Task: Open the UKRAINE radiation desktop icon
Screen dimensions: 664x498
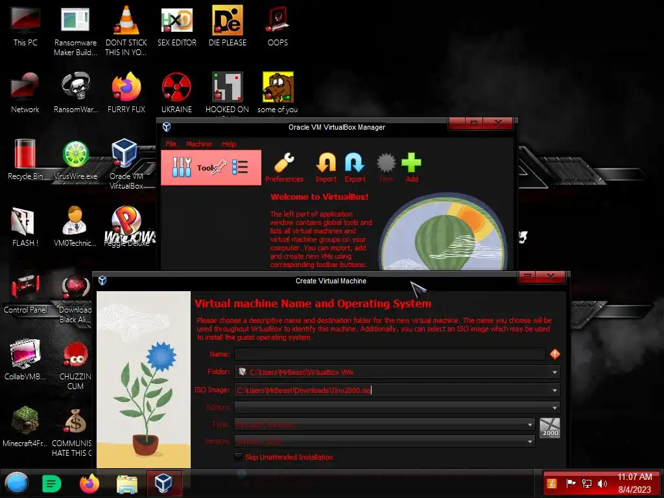Action: [x=176, y=93]
